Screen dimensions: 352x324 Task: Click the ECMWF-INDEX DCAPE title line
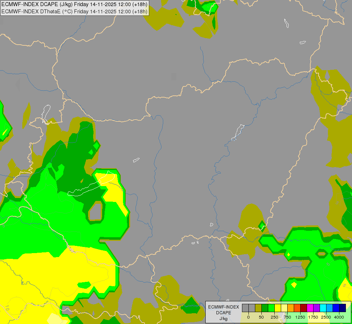(74, 4)
